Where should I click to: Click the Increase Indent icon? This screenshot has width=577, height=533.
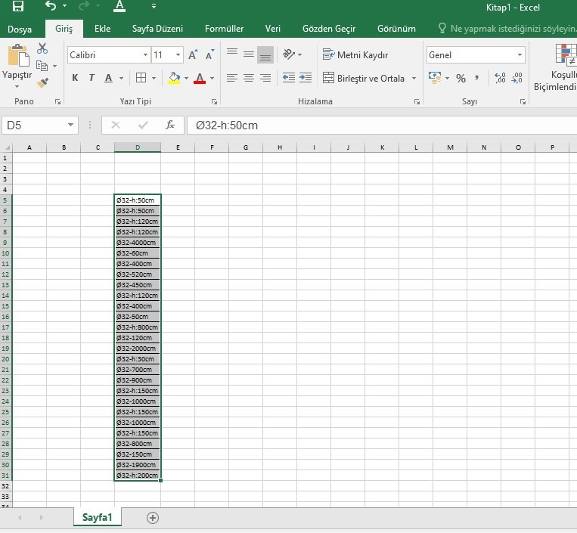coord(305,78)
